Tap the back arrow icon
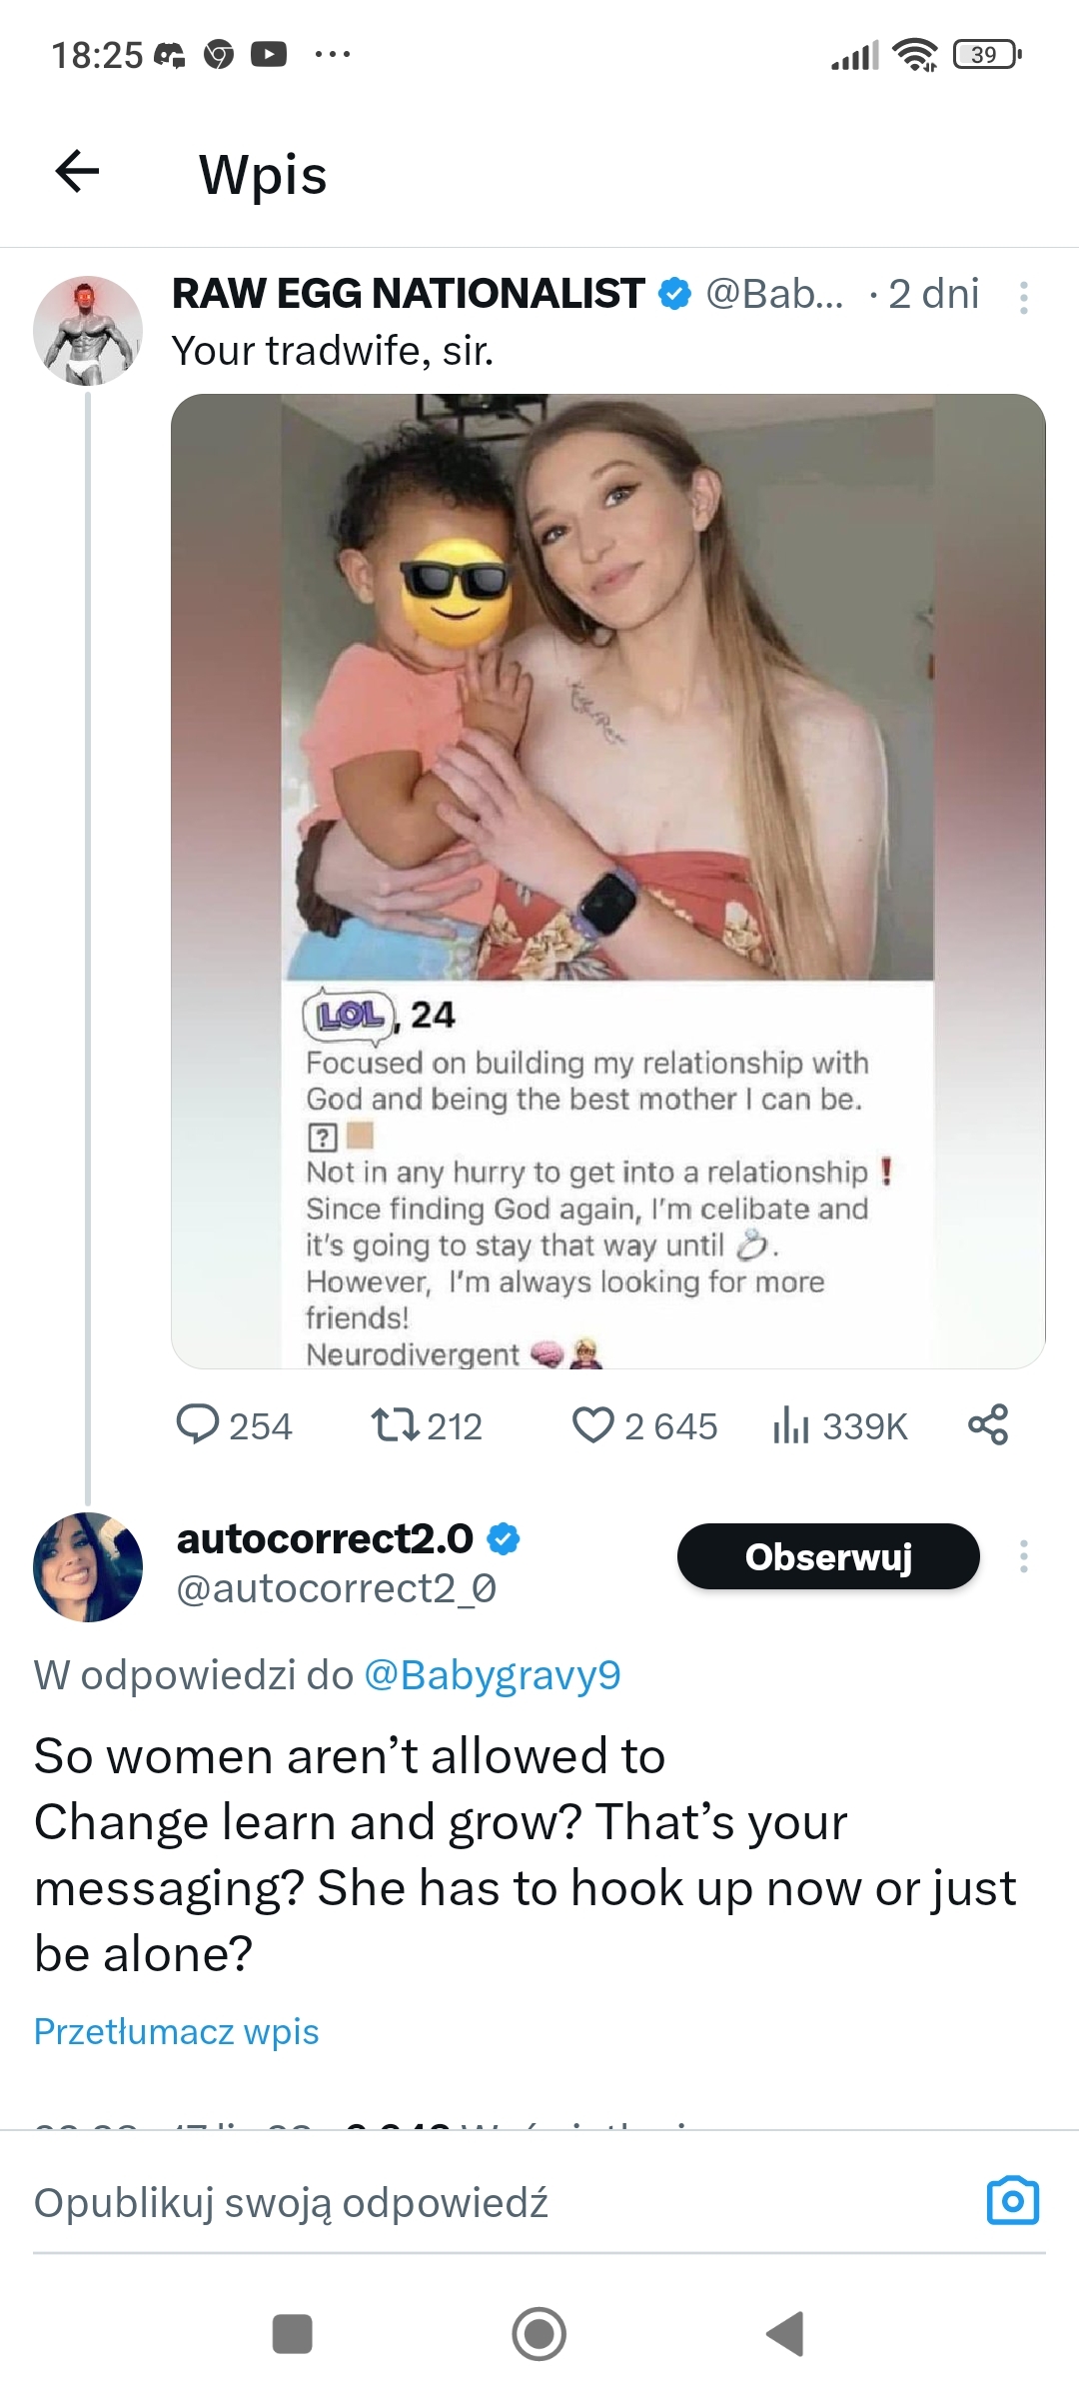Viewport: 1079px width, 2399px height. (77, 172)
